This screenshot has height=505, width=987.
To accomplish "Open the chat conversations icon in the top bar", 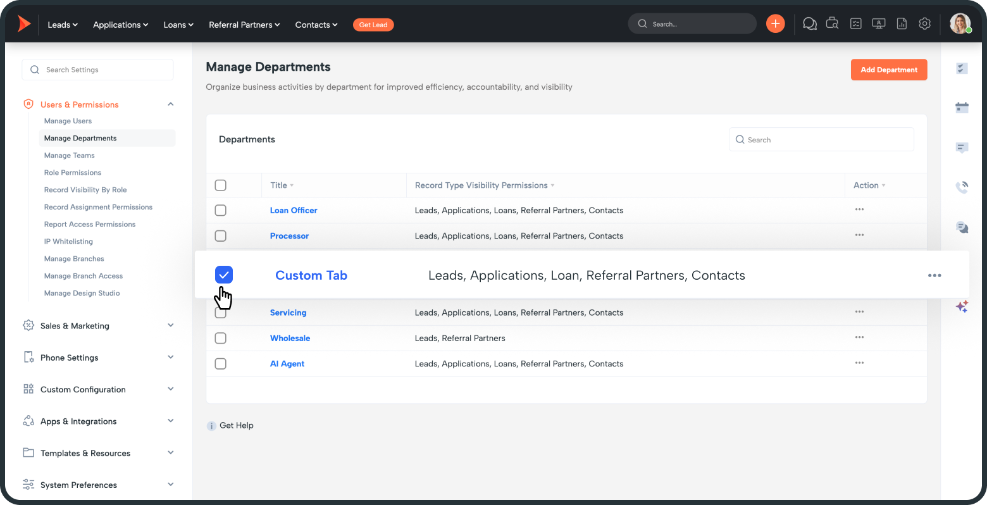I will (x=809, y=24).
